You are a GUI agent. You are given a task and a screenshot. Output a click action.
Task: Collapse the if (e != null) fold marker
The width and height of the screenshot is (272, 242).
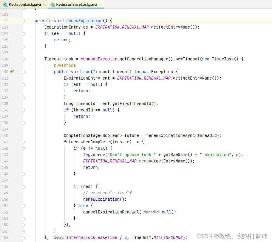(x=23, y=148)
